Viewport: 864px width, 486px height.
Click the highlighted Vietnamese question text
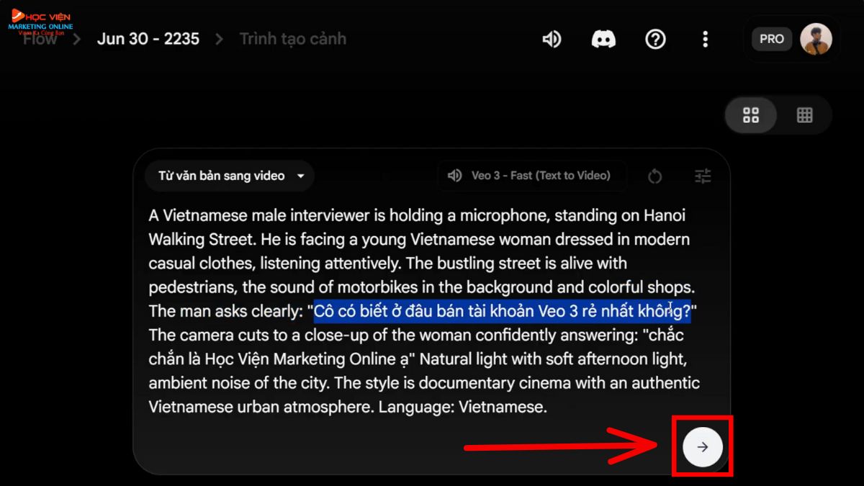[x=502, y=311]
